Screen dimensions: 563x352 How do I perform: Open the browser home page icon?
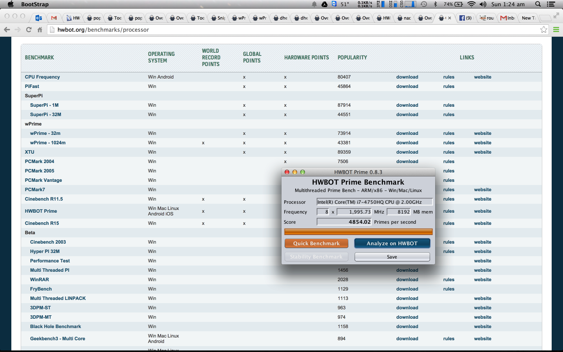point(39,30)
